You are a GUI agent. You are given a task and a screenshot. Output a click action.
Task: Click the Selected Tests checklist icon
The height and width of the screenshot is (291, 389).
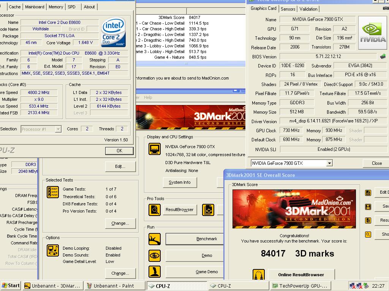52,192
